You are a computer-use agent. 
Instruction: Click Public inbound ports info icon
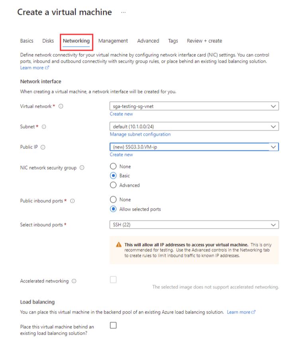tap(73, 201)
